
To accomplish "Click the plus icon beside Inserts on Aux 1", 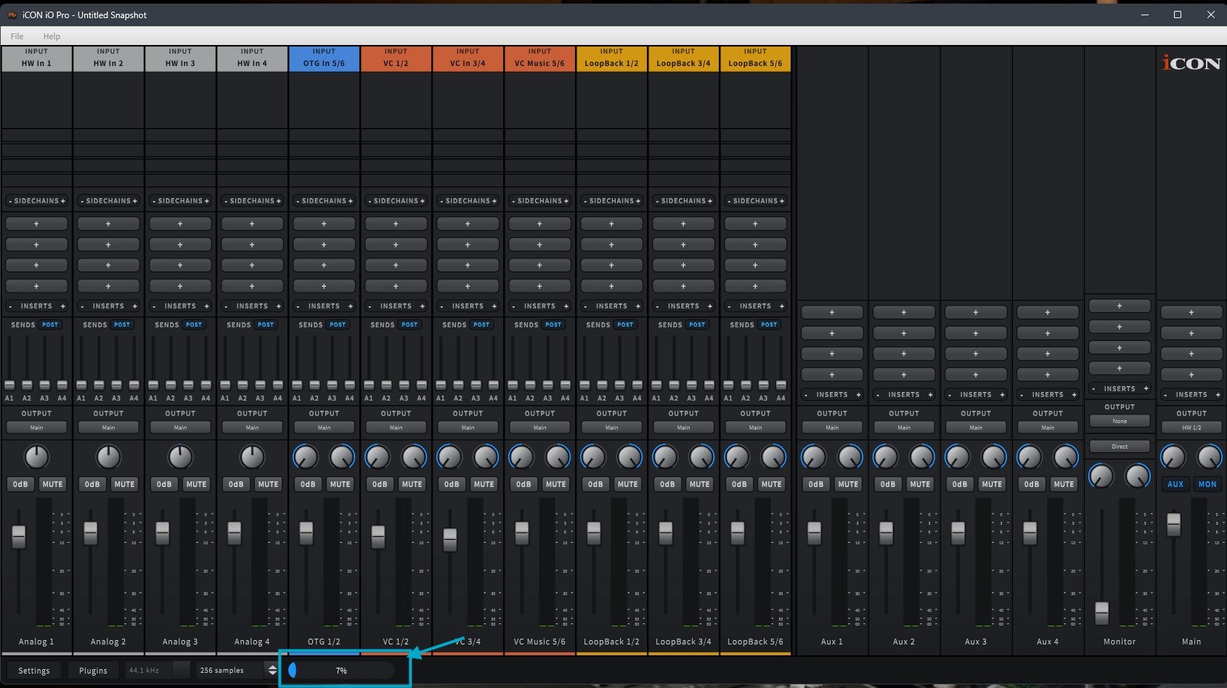I will [858, 395].
